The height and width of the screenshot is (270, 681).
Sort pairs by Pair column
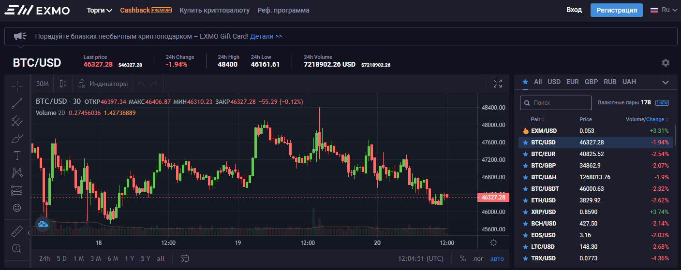pyautogui.click(x=537, y=119)
